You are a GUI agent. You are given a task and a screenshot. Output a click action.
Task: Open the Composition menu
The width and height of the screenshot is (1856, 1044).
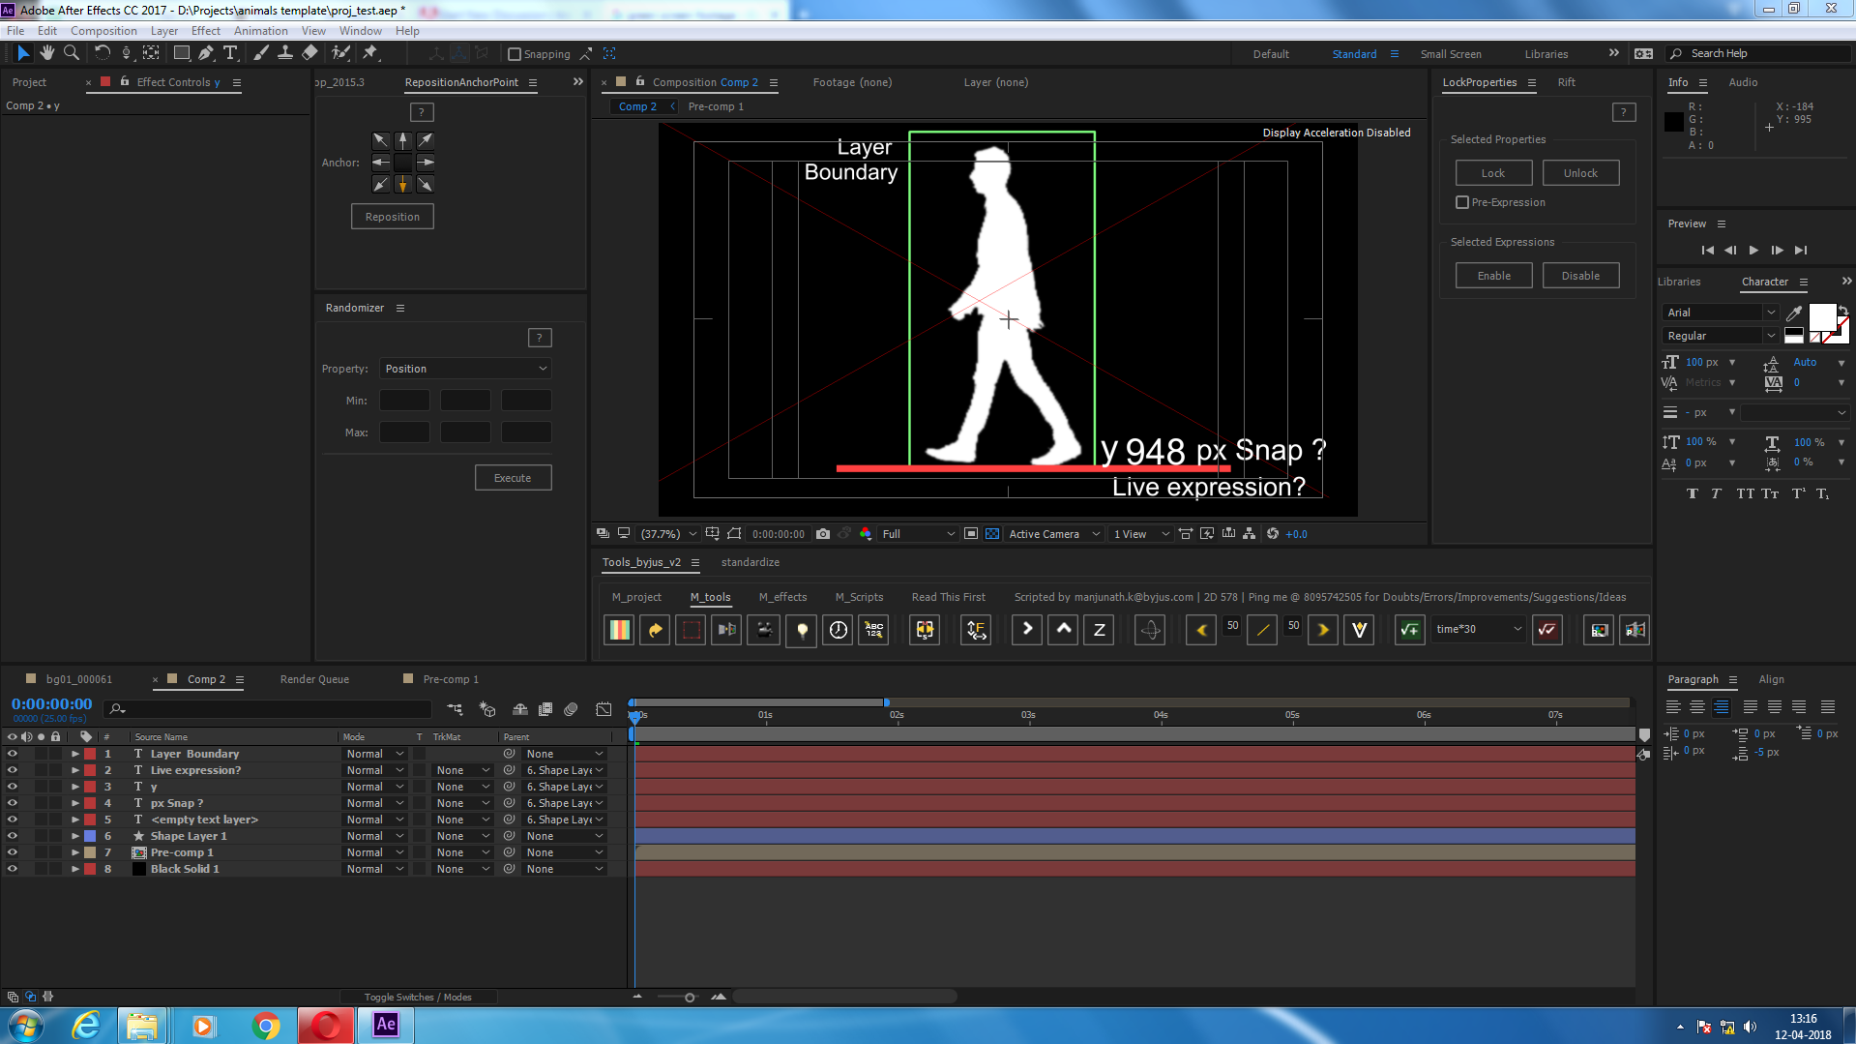tap(103, 31)
